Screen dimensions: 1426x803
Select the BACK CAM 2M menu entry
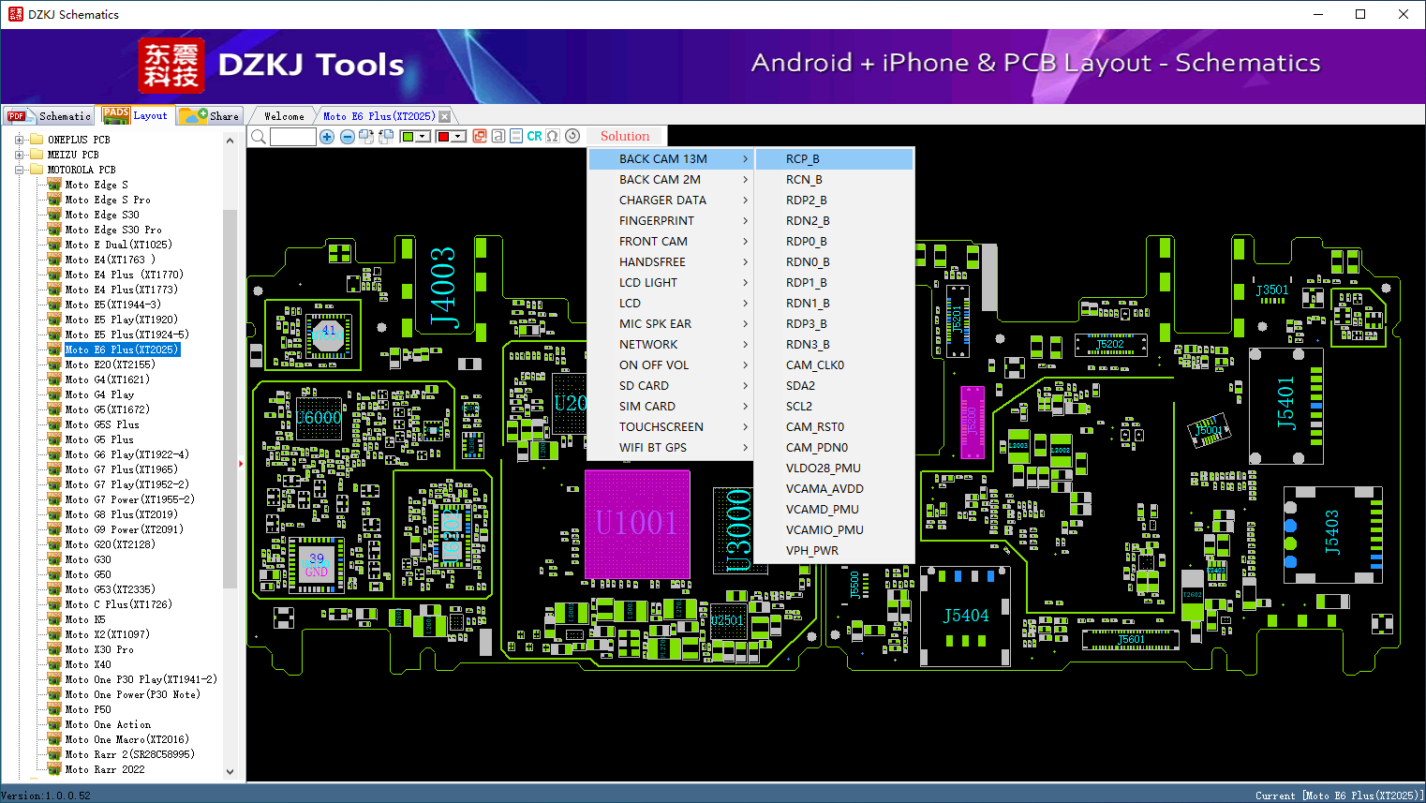(x=671, y=180)
